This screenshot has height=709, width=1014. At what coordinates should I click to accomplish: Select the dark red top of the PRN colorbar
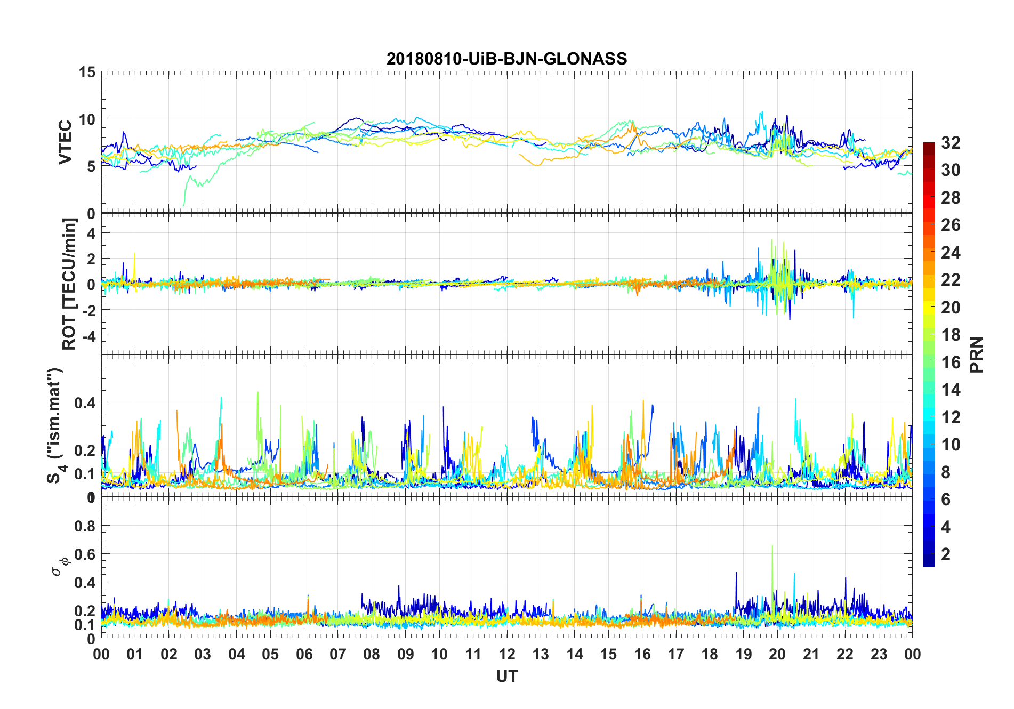pos(929,146)
